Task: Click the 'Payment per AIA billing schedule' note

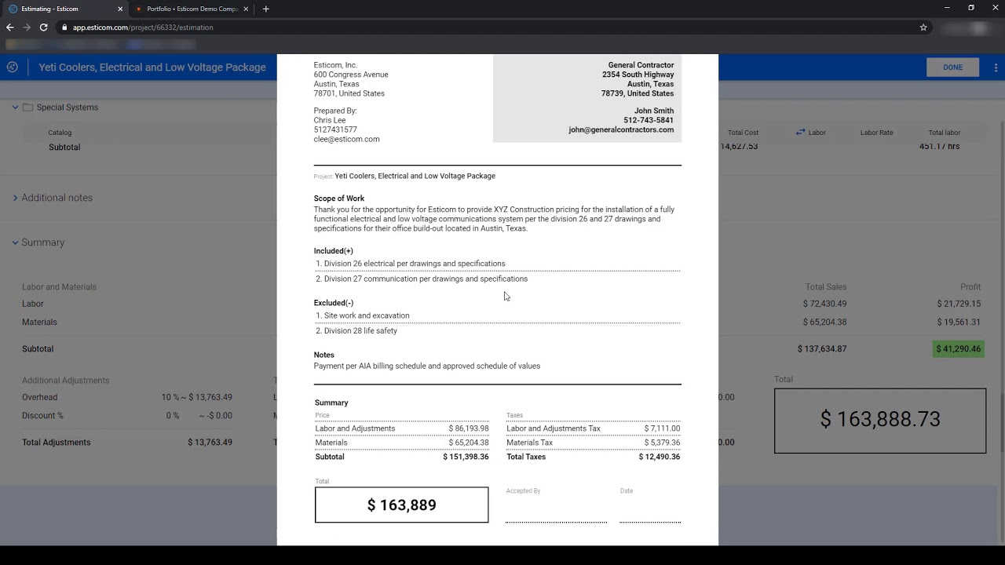Action: [x=427, y=366]
